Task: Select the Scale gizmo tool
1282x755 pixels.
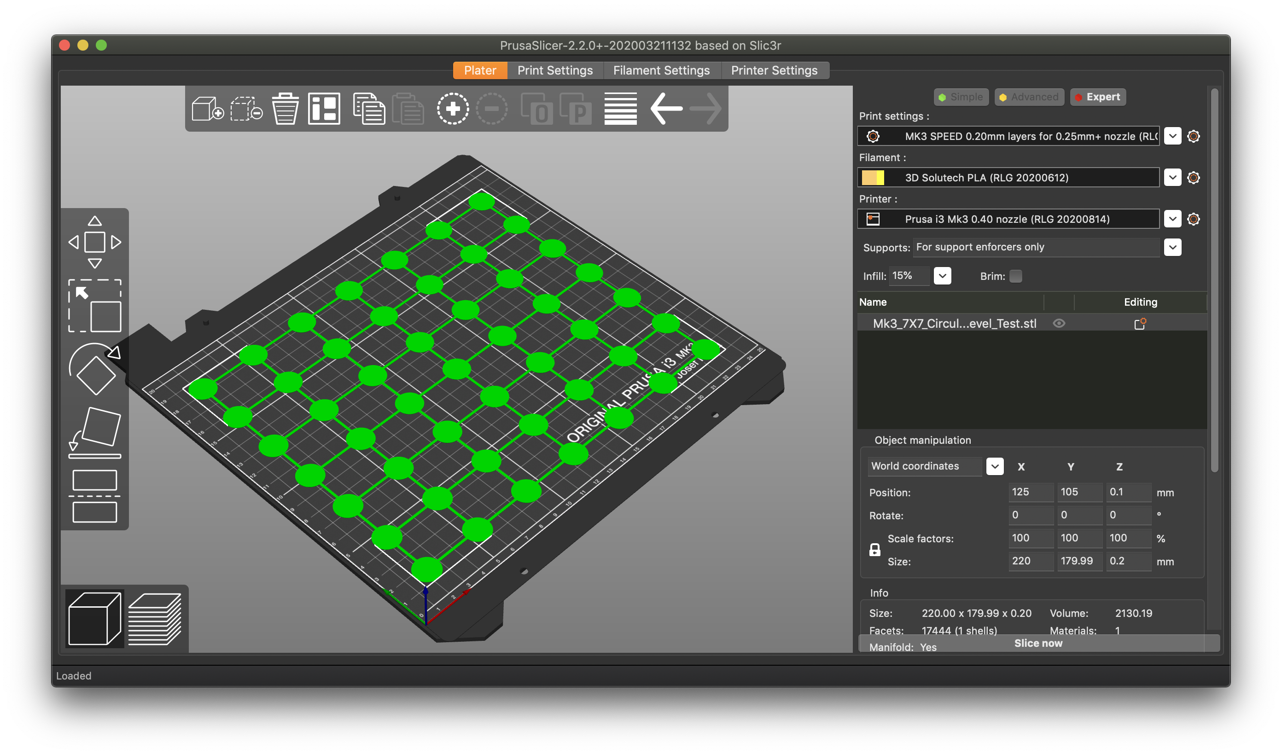Action: point(94,306)
